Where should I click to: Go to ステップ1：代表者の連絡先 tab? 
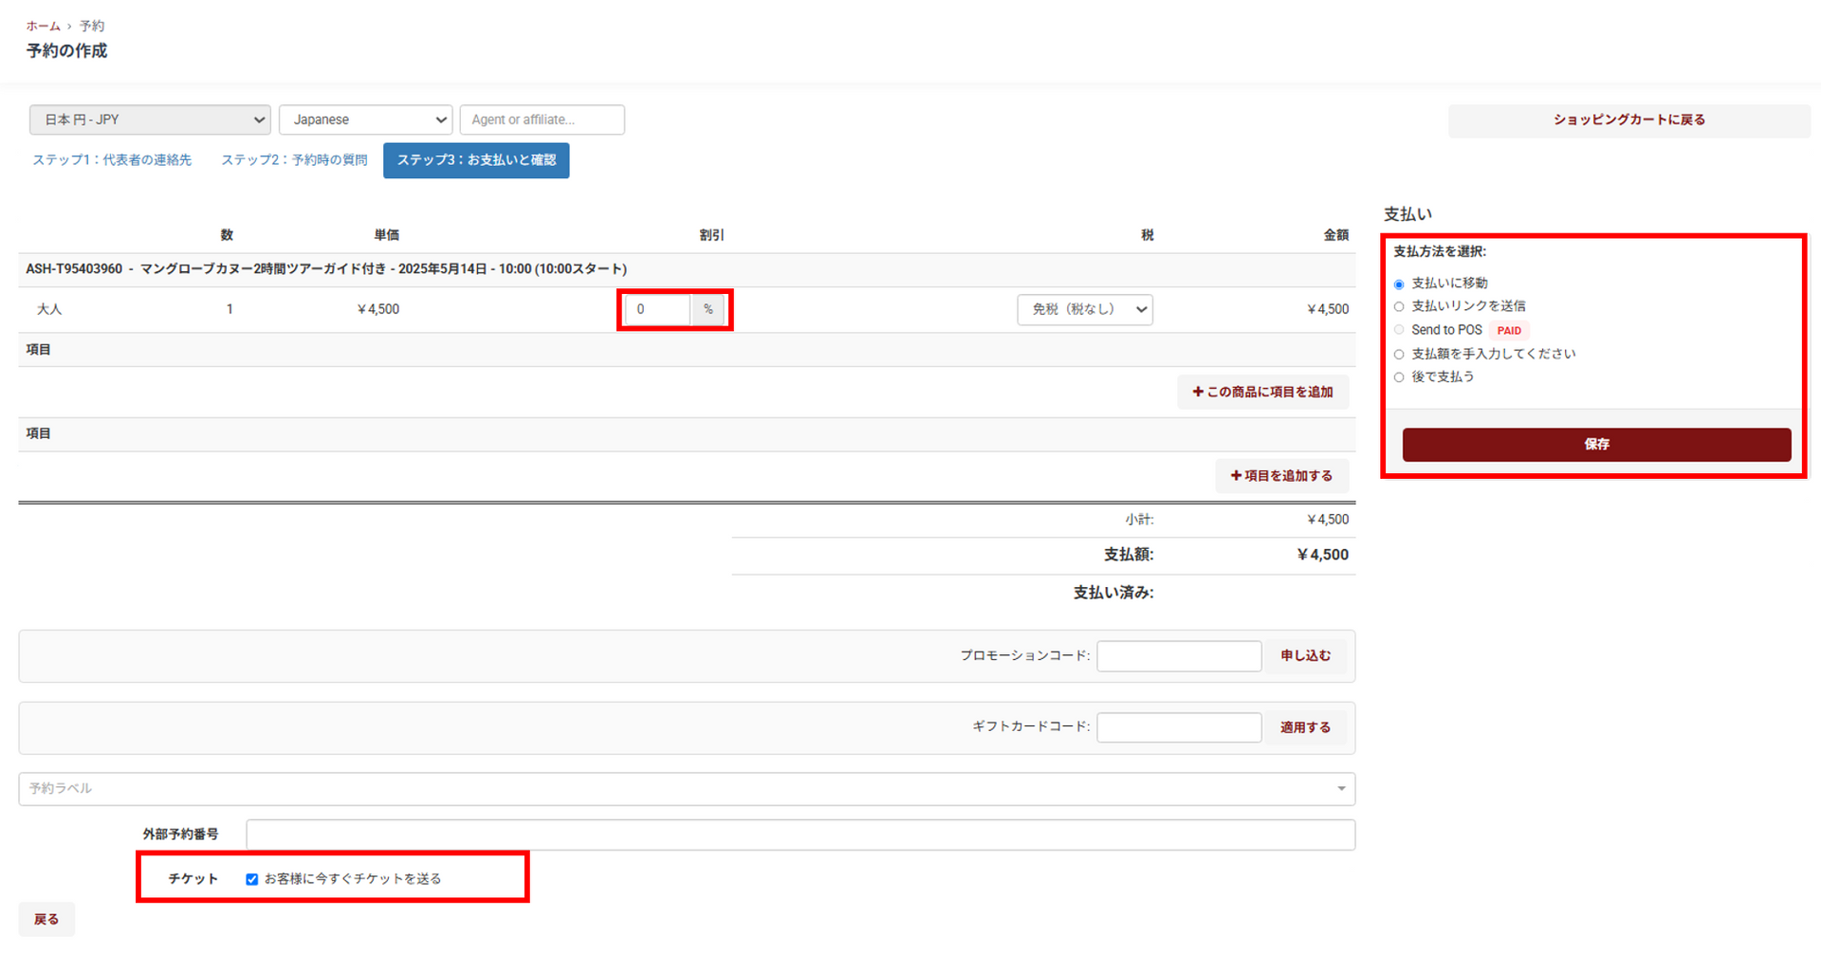(x=112, y=160)
